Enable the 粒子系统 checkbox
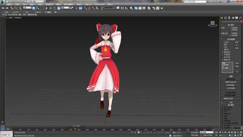 pos(222,57)
